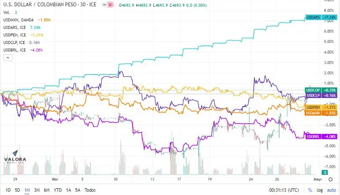Select the 5D time range
340x195 pixels.
(17, 190)
